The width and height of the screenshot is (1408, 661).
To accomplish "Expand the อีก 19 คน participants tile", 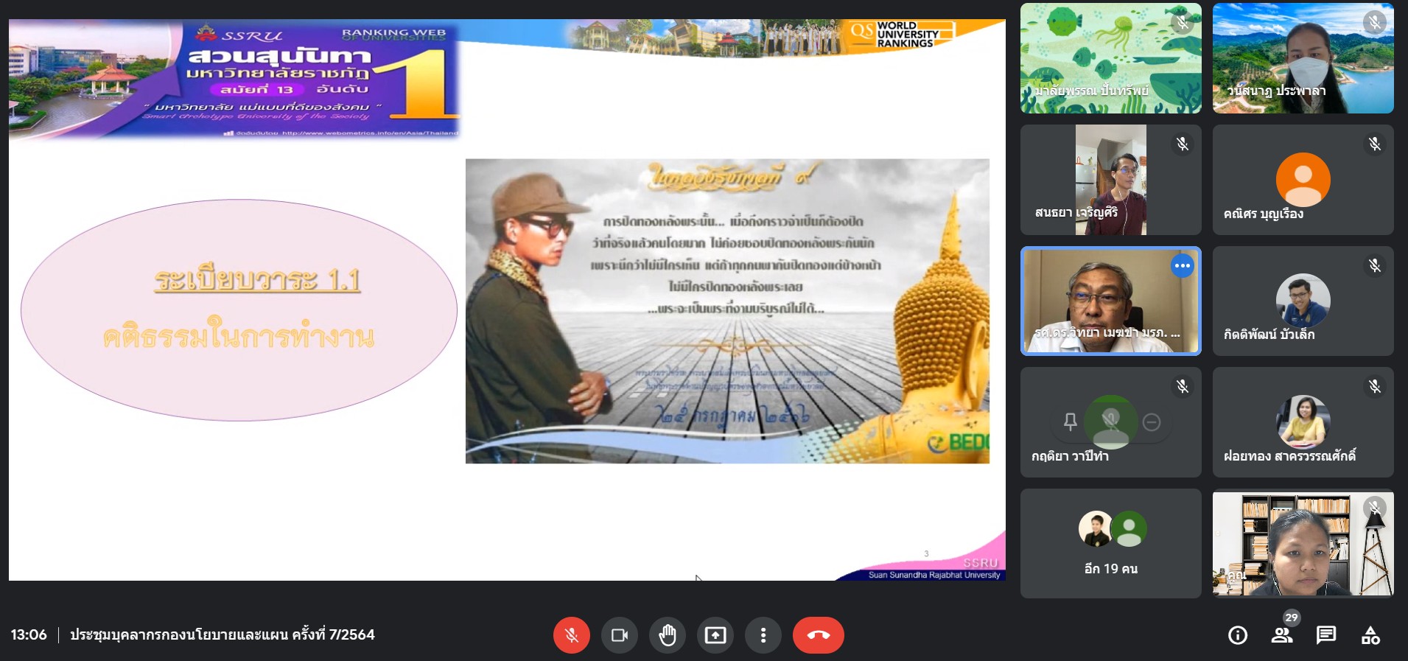I will pyautogui.click(x=1110, y=544).
